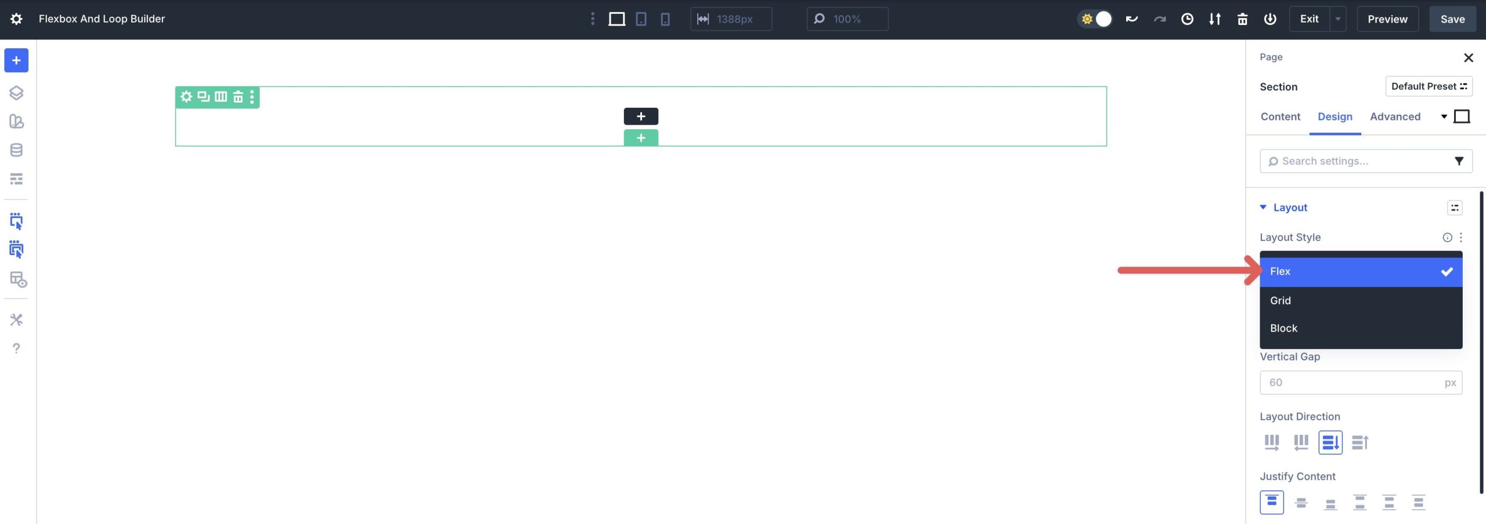Click the Preview button

1388,19
